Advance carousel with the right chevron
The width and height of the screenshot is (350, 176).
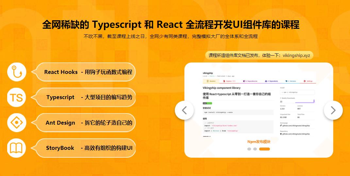333,110
